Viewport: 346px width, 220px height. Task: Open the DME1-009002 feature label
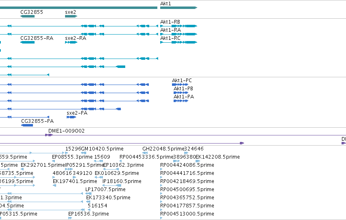click(66, 131)
